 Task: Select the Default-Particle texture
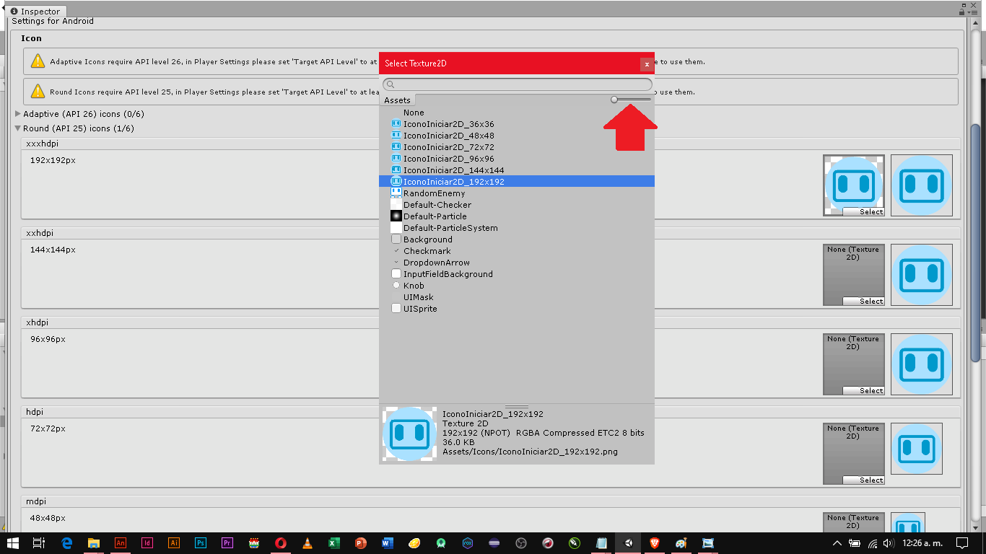tap(436, 216)
